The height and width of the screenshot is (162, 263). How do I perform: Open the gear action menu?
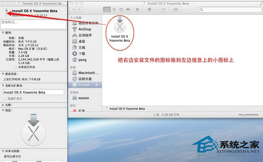click(x=151, y=10)
